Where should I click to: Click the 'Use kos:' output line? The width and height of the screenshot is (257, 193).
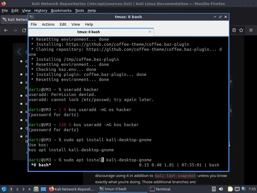[38, 145]
